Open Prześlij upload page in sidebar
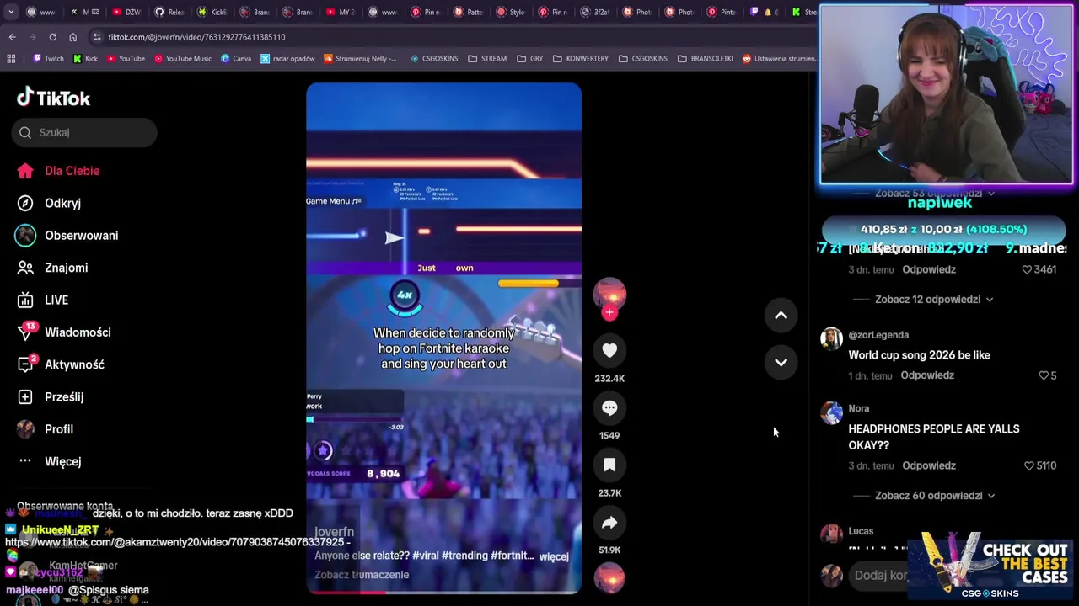The height and width of the screenshot is (606, 1079). coord(51,396)
